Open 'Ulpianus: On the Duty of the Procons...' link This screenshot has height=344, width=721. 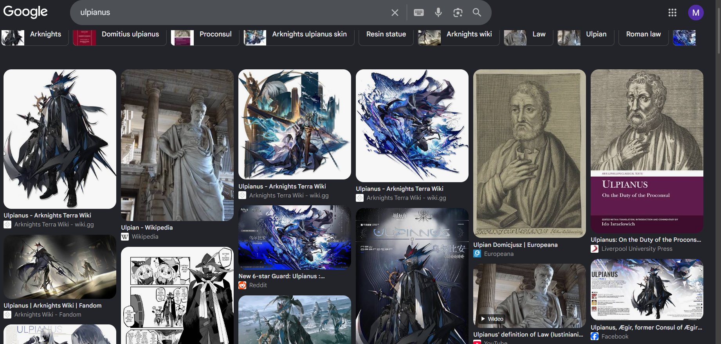(646, 240)
